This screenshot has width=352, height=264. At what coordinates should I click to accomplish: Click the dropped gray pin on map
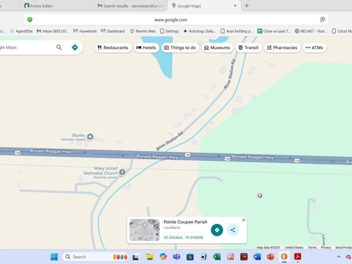click(x=260, y=195)
